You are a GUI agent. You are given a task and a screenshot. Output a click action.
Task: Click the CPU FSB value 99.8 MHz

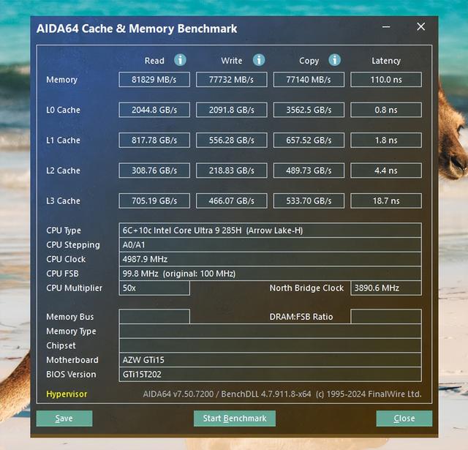coord(270,274)
